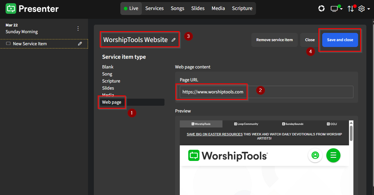Open the settings gear icon
Viewport: 374px width, 195px height.
pyautogui.click(x=361, y=9)
